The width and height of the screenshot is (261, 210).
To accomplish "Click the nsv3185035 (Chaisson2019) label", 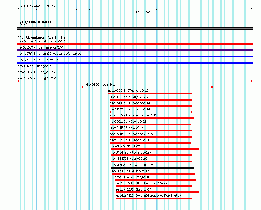I will coord(133,165).
